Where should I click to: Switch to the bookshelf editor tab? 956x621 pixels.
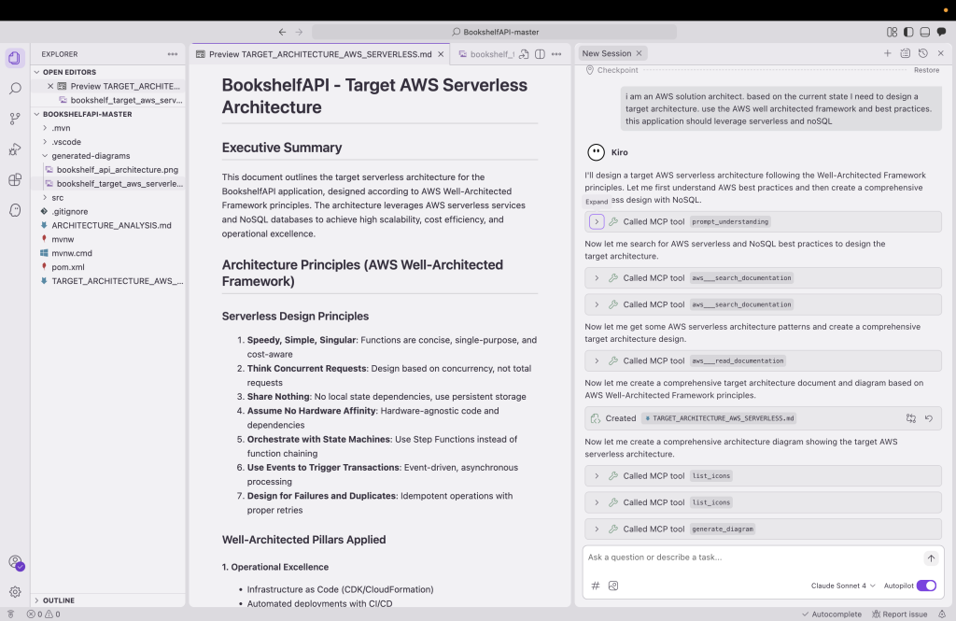point(493,54)
